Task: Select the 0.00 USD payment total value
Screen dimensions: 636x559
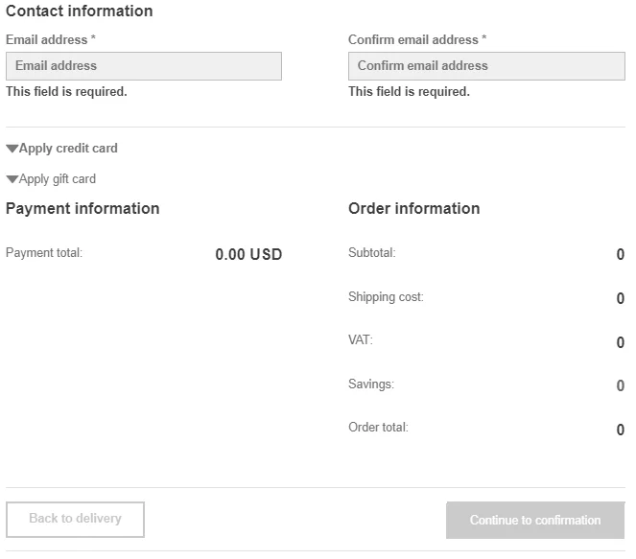Action: (248, 254)
